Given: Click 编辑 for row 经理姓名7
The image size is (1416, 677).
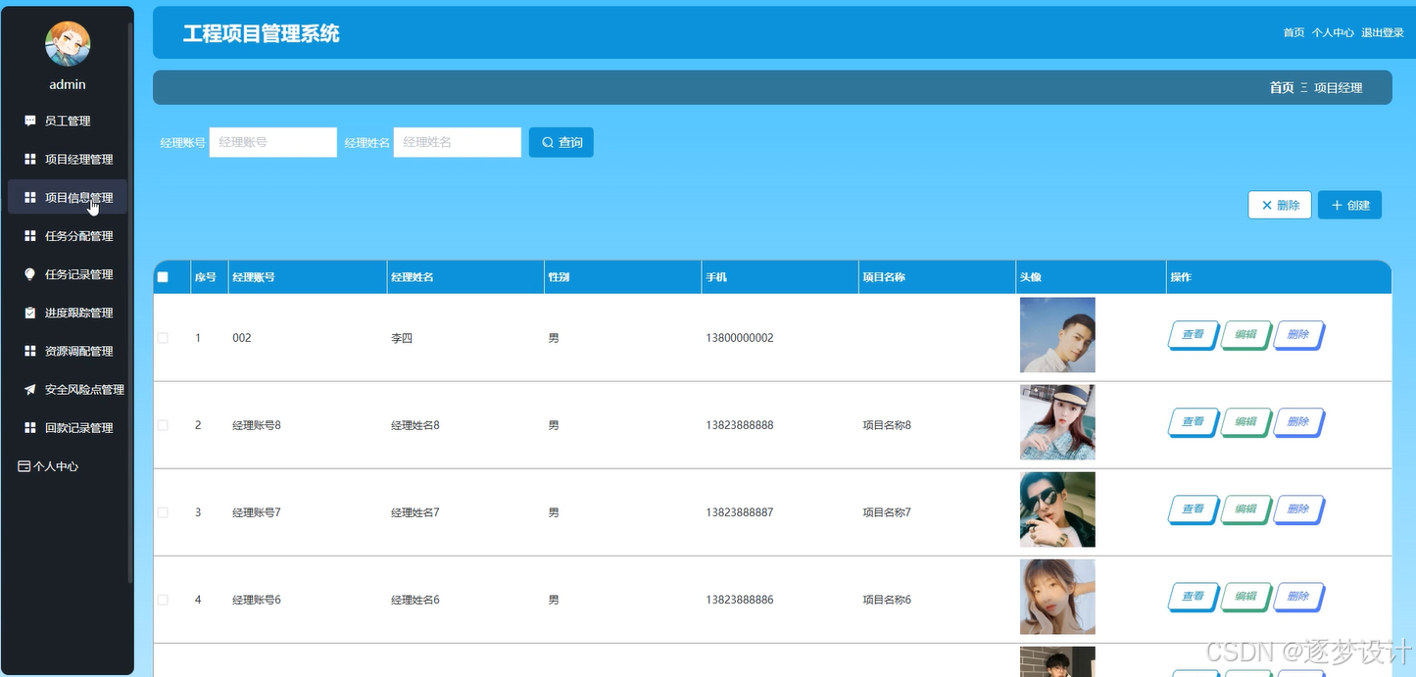Looking at the screenshot, I should (1245, 509).
